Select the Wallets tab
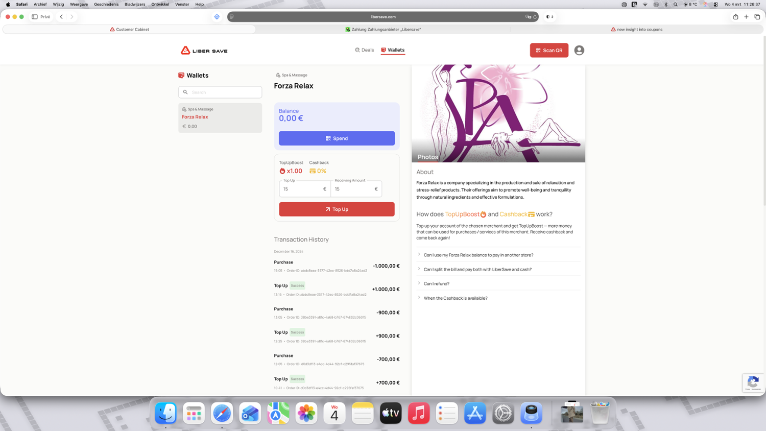 pyautogui.click(x=393, y=50)
